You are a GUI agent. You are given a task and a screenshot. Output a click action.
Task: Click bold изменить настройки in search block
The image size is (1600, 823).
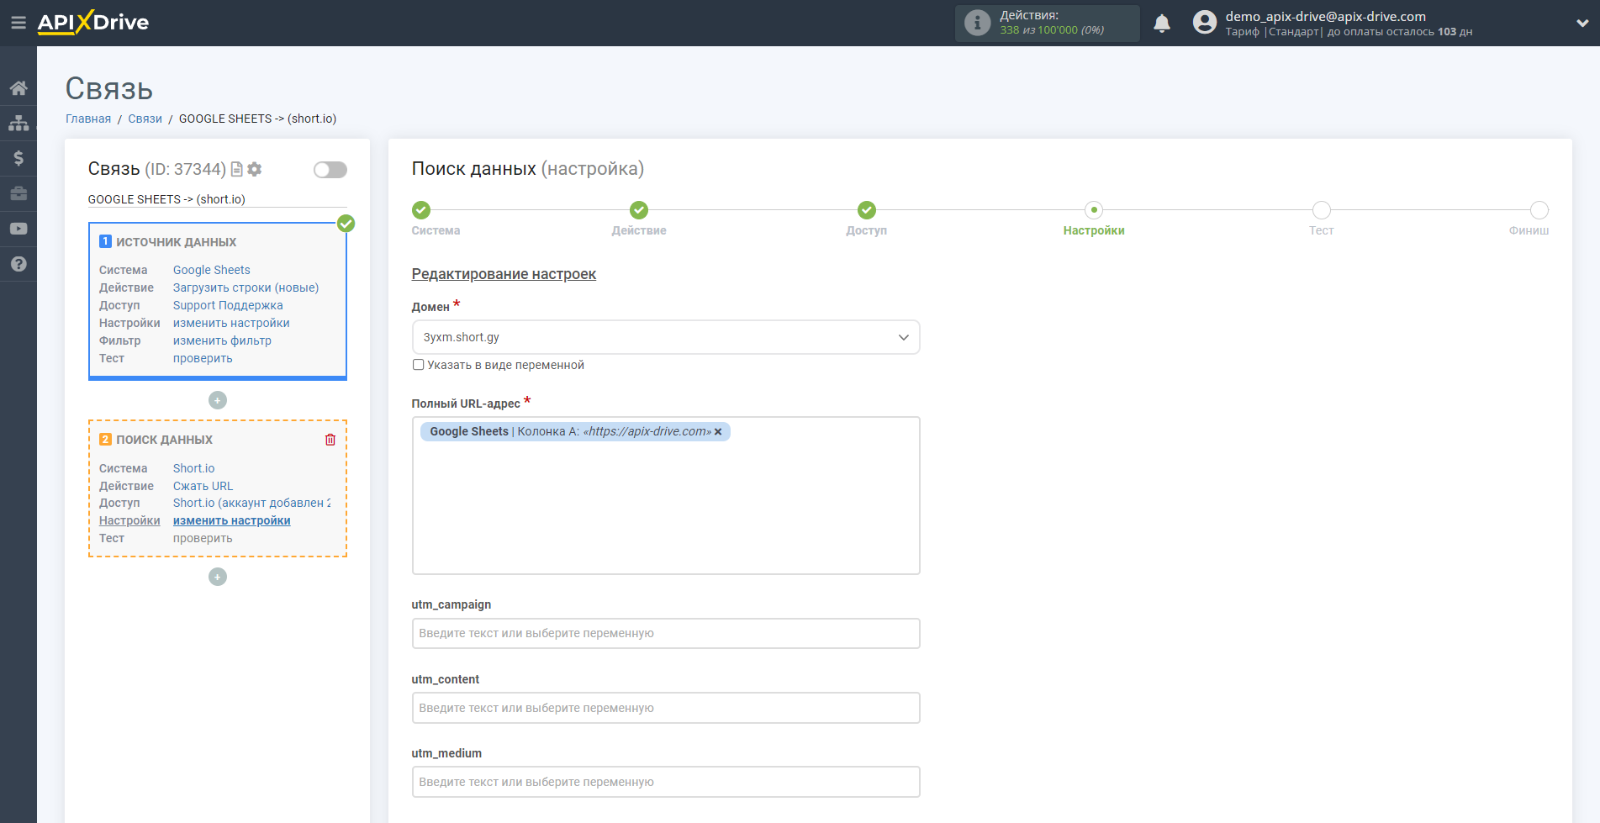[232, 520]
